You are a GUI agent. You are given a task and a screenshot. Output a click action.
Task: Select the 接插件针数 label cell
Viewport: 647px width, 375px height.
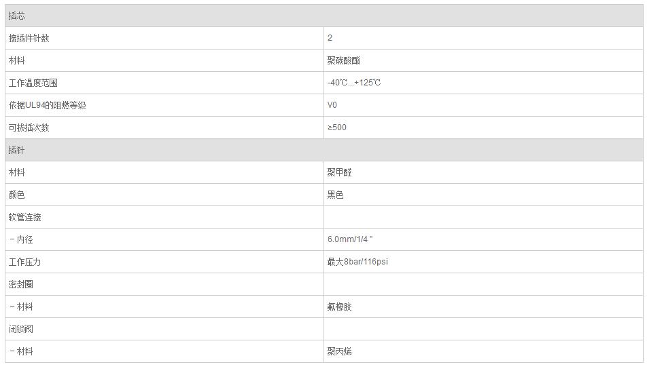pos(29,38)
